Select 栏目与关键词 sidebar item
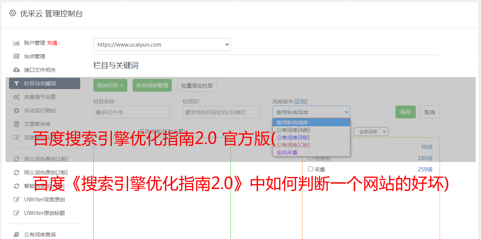 click(44, 83)
